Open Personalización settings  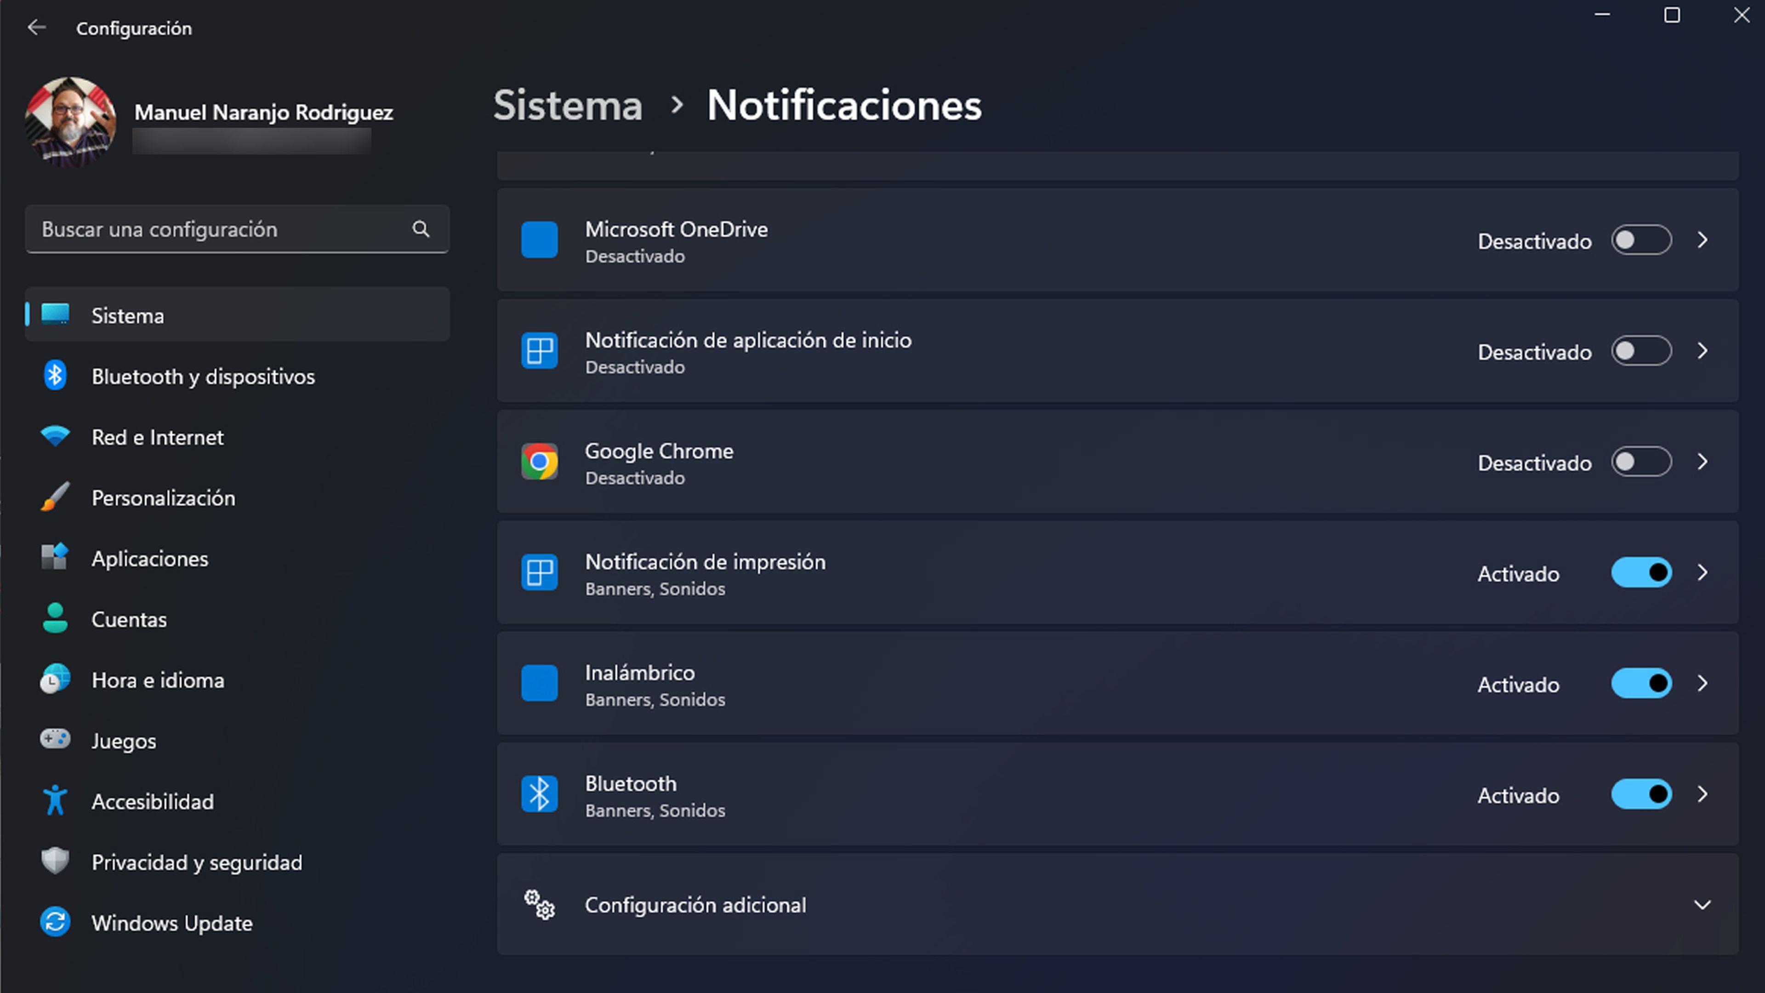click(237, 497)
